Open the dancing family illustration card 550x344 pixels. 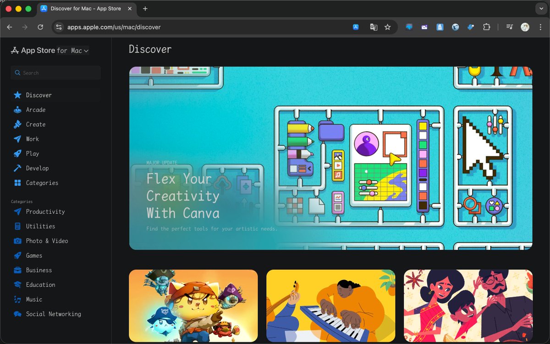point(468,305)
